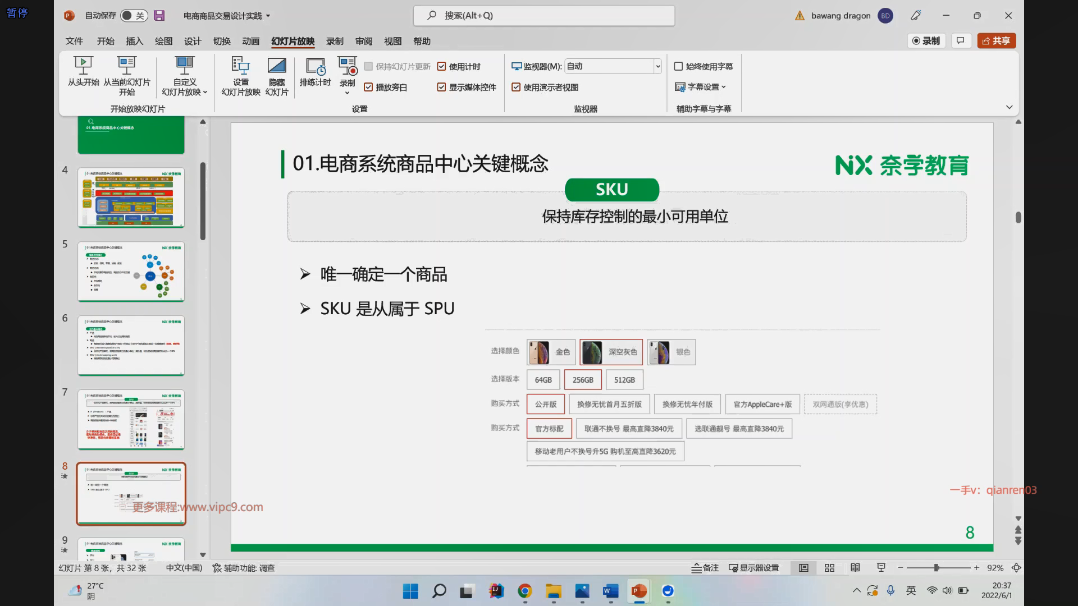Screen dimensions: 1078x606
Task: Start slideshow from beginning icon
Action: coord(83,66)
